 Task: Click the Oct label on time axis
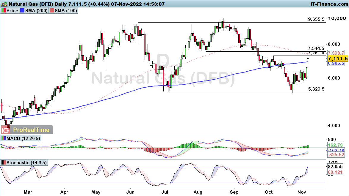click(269, 192)
